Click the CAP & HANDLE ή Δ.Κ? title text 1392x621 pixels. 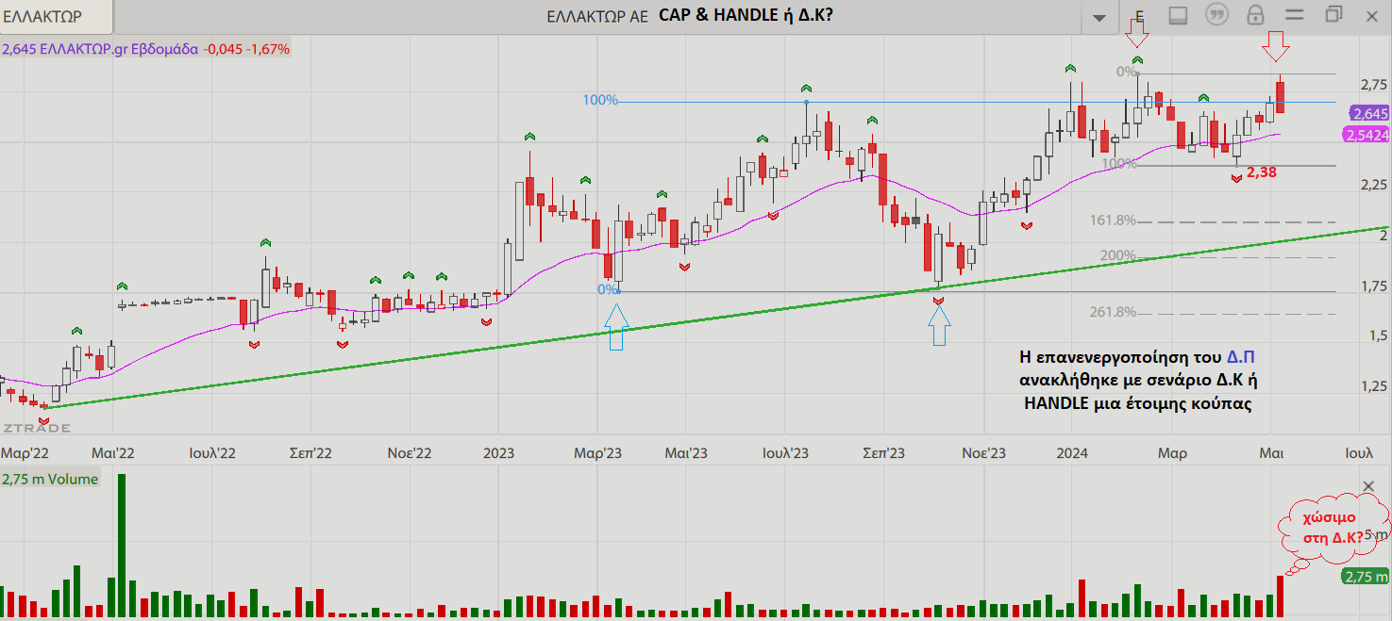tap(745, 16)
